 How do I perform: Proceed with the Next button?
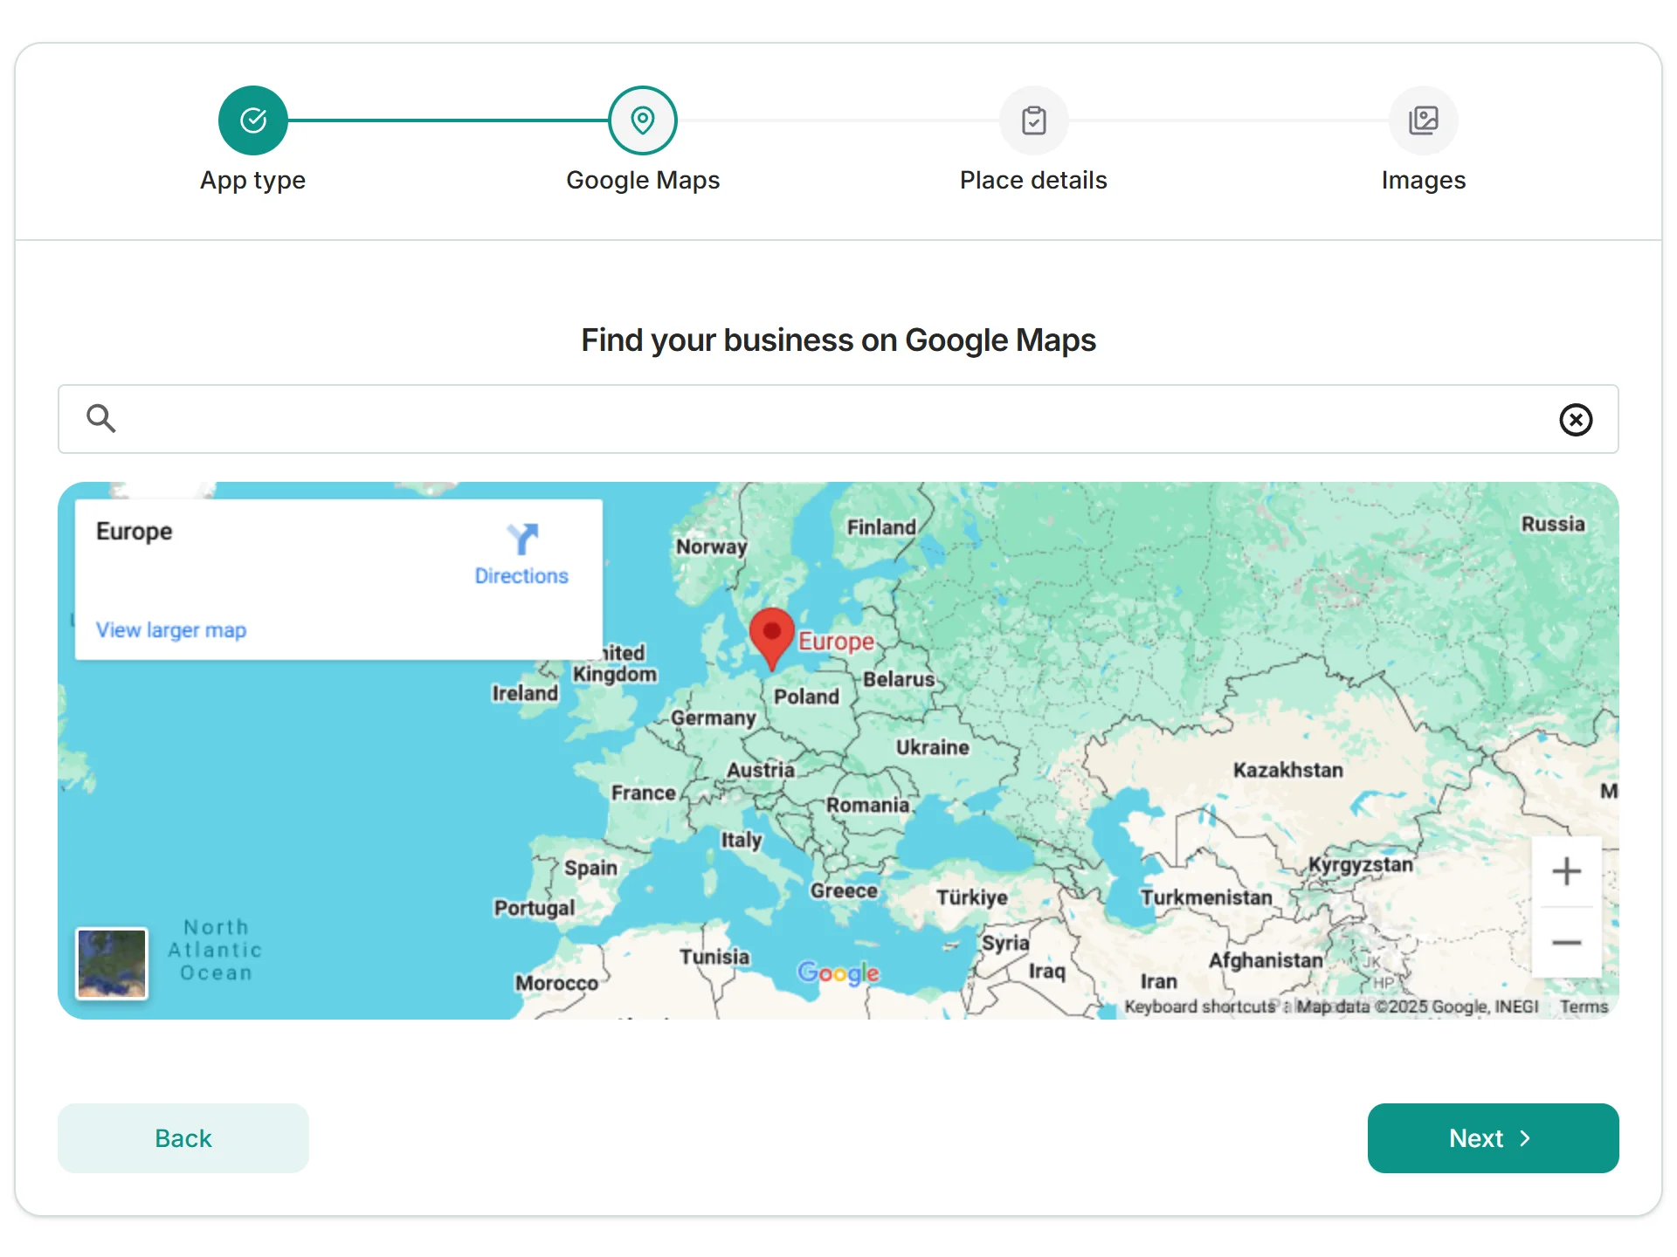1494,1138
